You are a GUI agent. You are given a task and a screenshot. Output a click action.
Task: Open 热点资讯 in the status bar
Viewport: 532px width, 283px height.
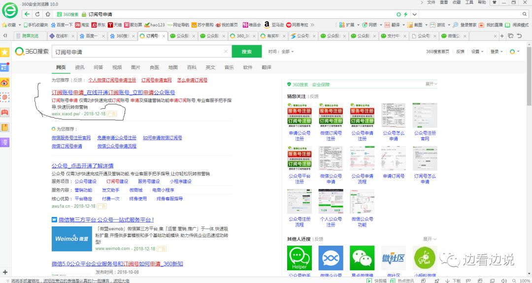[x=402, y=281]
